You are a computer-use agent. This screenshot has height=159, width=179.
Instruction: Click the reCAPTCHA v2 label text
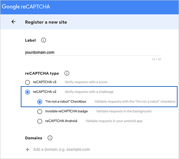point(45,92)
